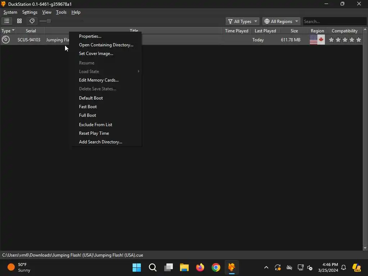Click the Copilot preview icon
Viewport: 368px width, 276px height.
pos(357,267)
